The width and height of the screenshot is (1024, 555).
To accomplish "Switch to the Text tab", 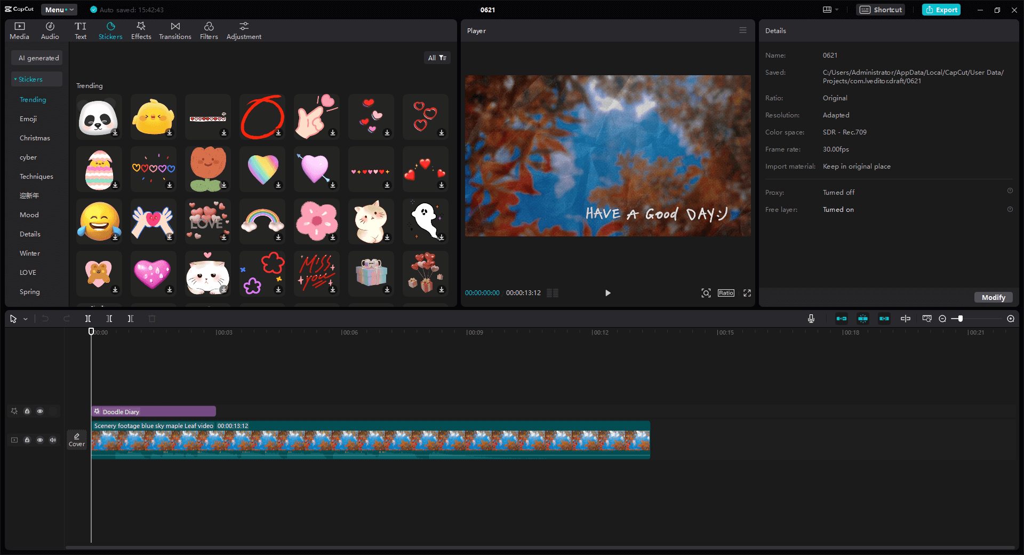I will point(81,29).
